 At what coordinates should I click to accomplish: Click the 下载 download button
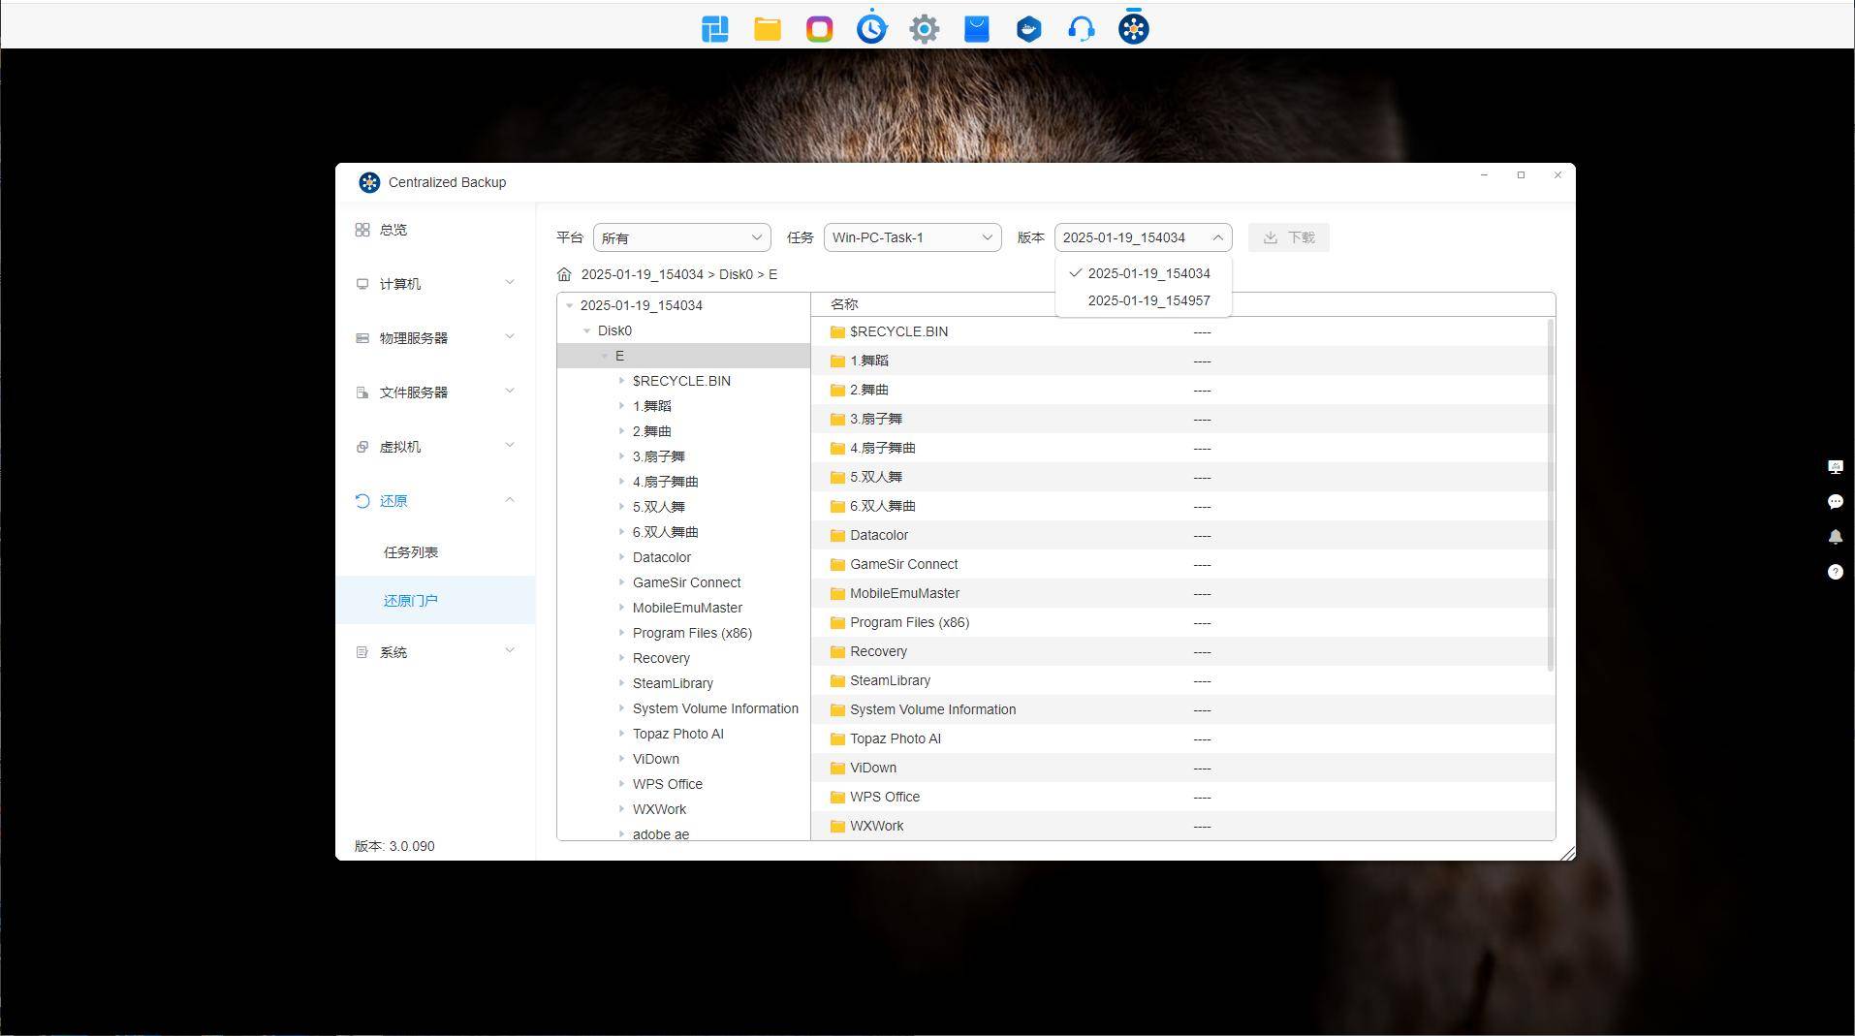pos(1288,238)
